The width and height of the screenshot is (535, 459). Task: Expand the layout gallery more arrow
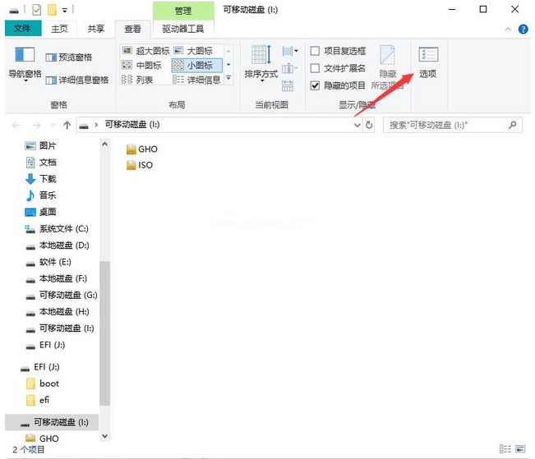click(x=228, y=80)
